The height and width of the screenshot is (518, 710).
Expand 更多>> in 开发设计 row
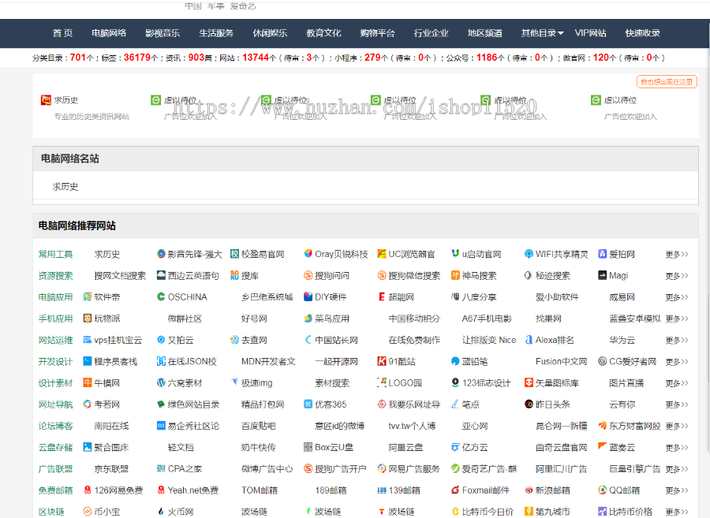point(677,361)
